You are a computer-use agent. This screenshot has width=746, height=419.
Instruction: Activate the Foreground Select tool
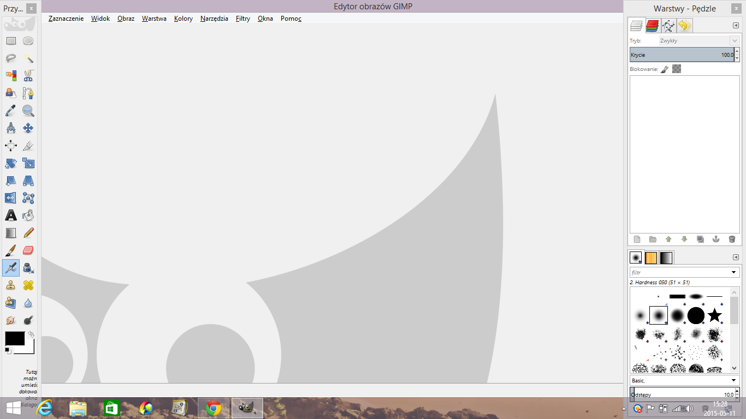(11, 93)
